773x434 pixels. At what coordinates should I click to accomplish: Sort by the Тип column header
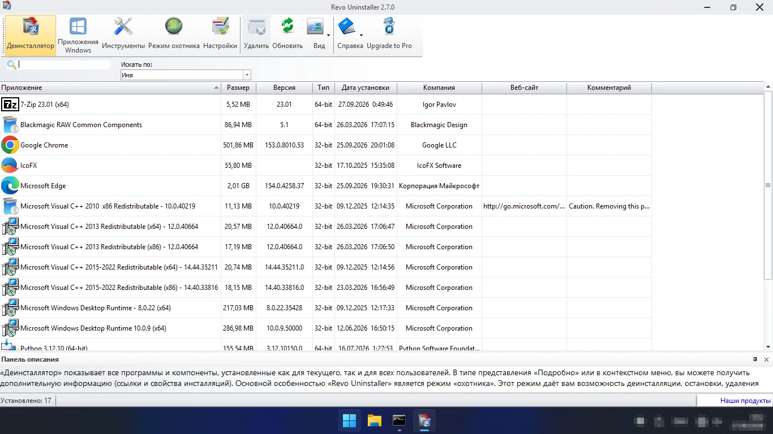point(323,88)
